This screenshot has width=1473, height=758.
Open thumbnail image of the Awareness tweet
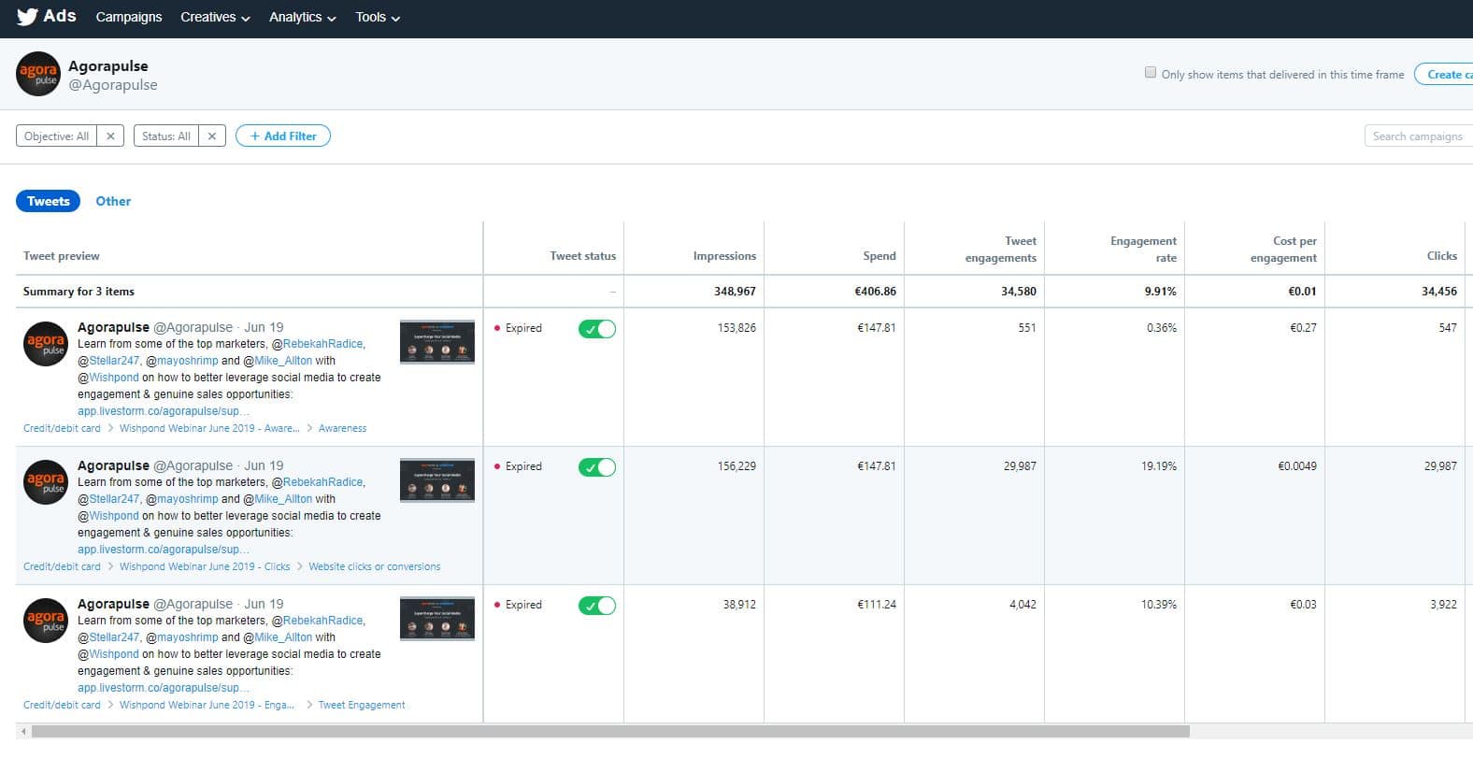(437, 341)
